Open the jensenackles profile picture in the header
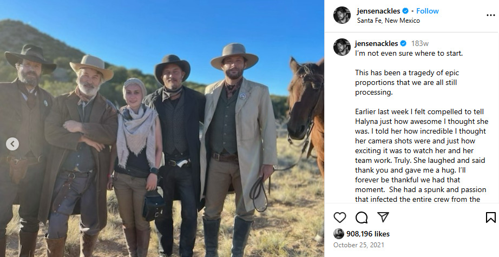The height and width of the screenshot is (257, 499). [x=342, y=15]
